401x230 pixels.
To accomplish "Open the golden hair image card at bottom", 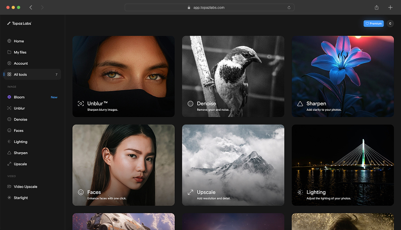I will 343,222.
